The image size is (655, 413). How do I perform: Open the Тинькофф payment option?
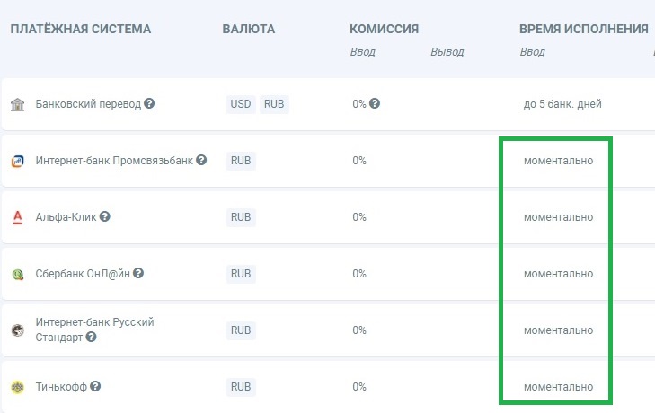60,387
